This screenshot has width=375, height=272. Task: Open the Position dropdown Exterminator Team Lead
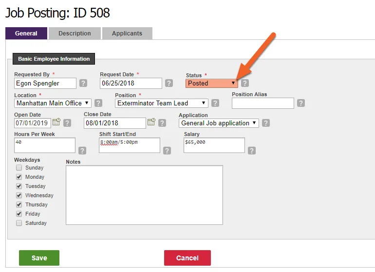[x=161, y=103]
